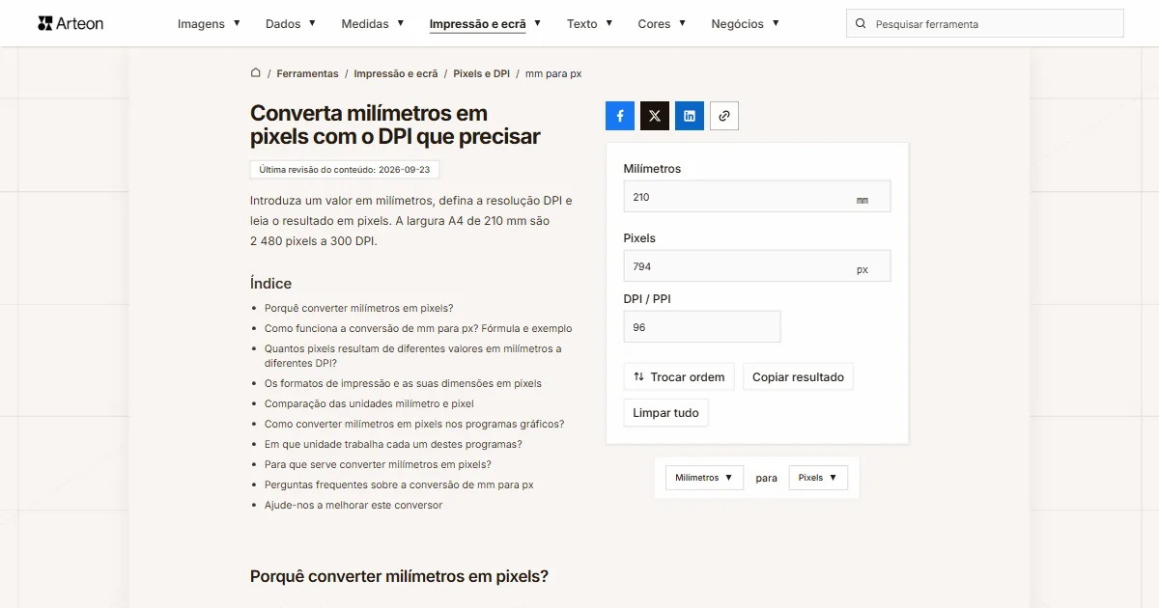
Task: Open index link Em que unidade trabalha cada programa
Action: (x=393, y=444)
